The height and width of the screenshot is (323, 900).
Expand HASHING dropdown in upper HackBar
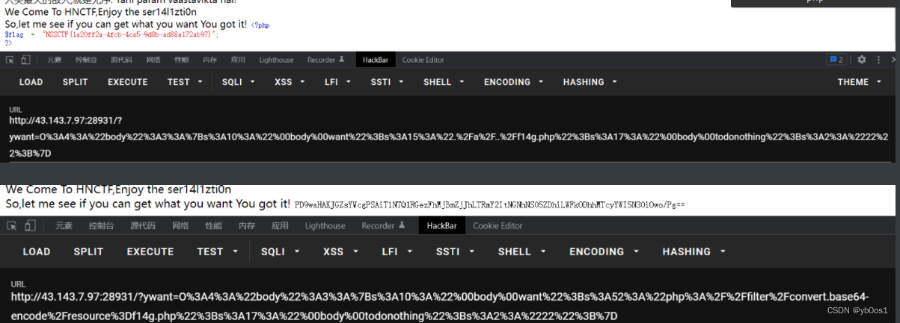click(x=590, y=82)
